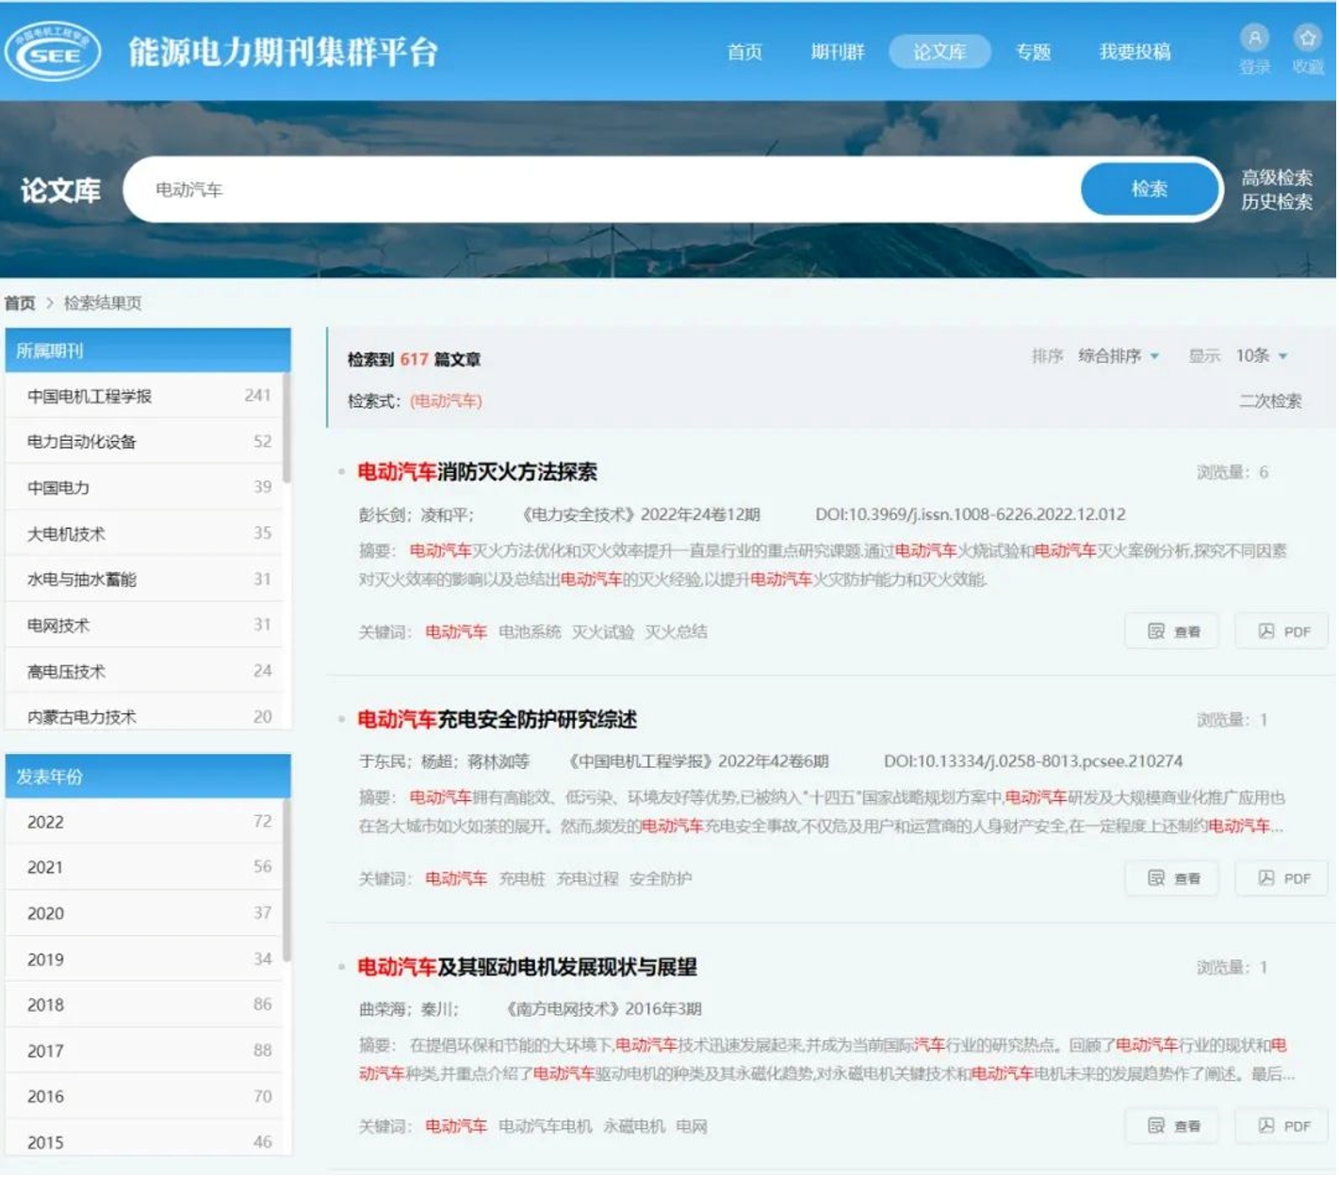1339x1177 pixels.
Task: Go to 我要投稿 page
Action: (x=1135, y=52)
